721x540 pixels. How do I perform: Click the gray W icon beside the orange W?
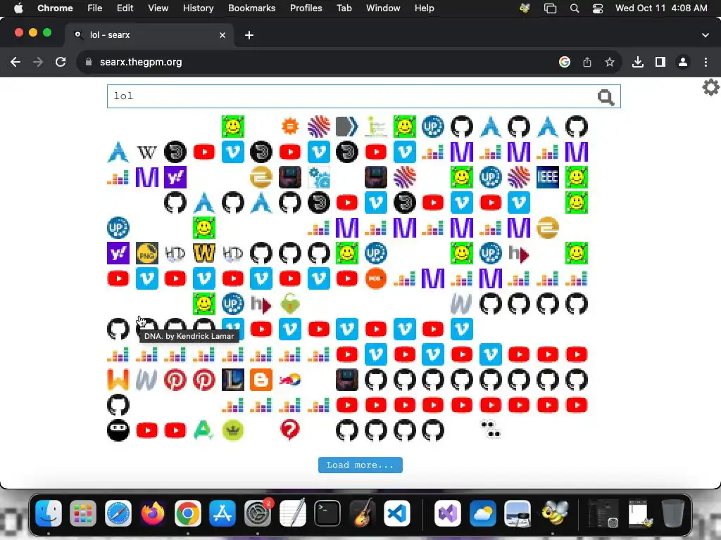[x=146, y=380]
